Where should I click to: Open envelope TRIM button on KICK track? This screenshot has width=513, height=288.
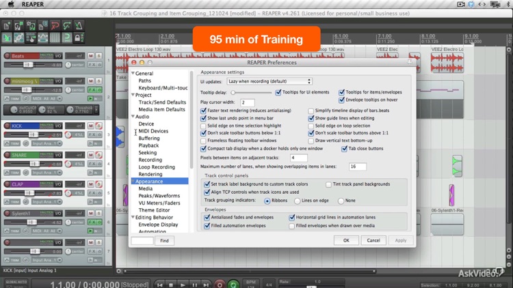coord(12,143)
